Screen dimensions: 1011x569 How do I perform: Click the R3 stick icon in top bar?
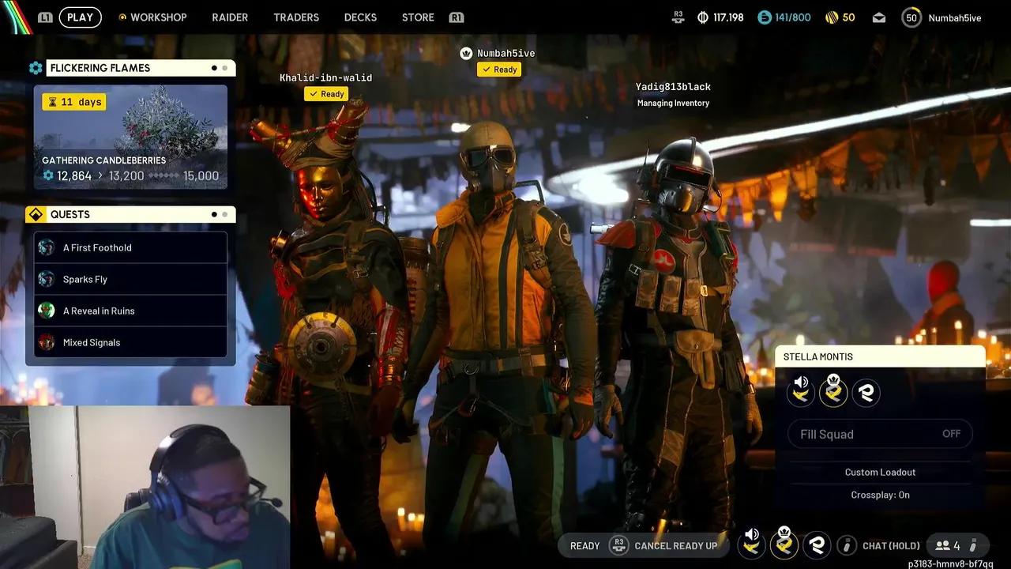678,17
